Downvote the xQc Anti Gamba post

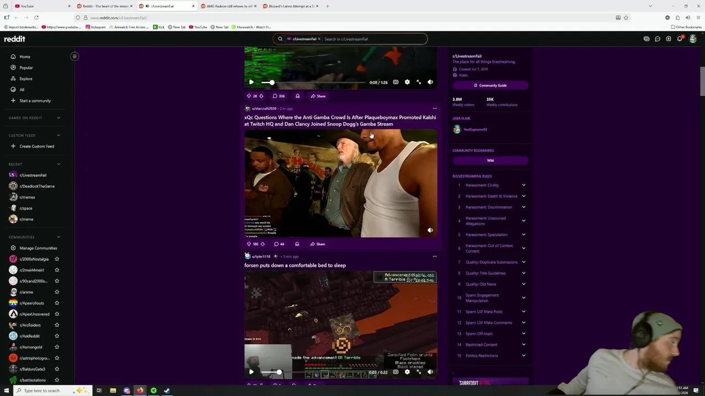tap(263, 244)
